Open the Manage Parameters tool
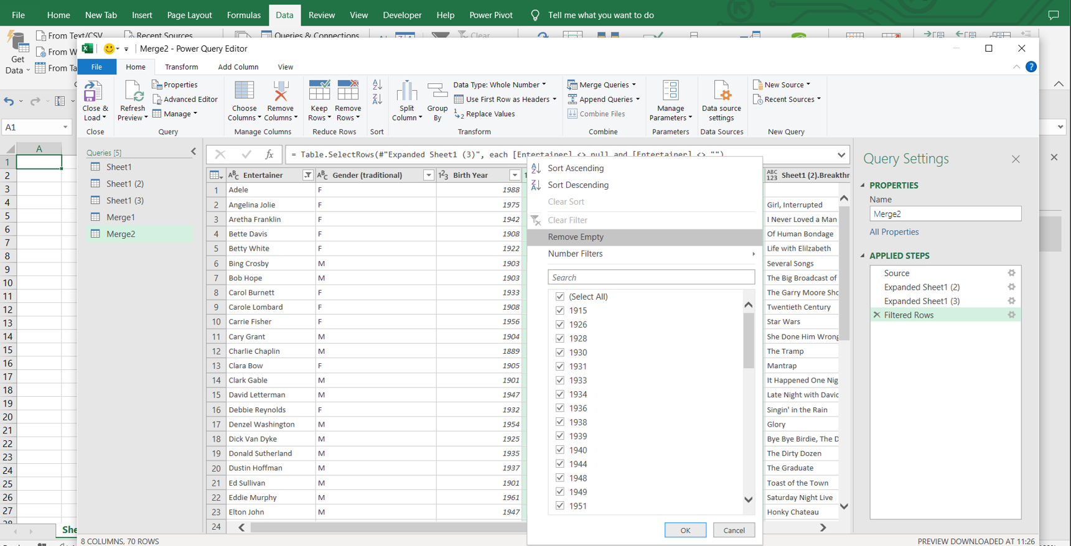Image resolution: width=1071 pixels, height=546 pixels. pyautogui.click(x=670, y=93)
